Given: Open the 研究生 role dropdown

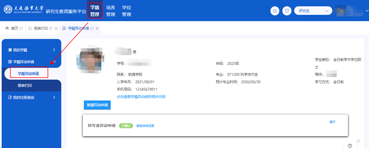Looking at the screenshot, I should click(x=313, y=11).
